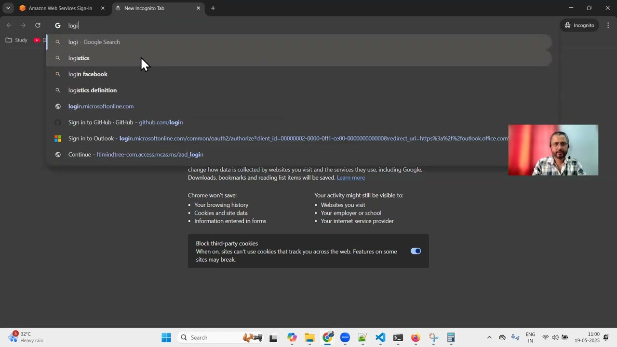The height and width of the screenshot is (347, 617).
Task: Open the Incognito indicator button
Action: pos(579,25)
